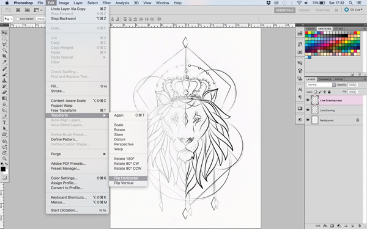Screen dimensions: 367x229
Task: Hide the Line Drawing copy layer
Action: point(308,100)
